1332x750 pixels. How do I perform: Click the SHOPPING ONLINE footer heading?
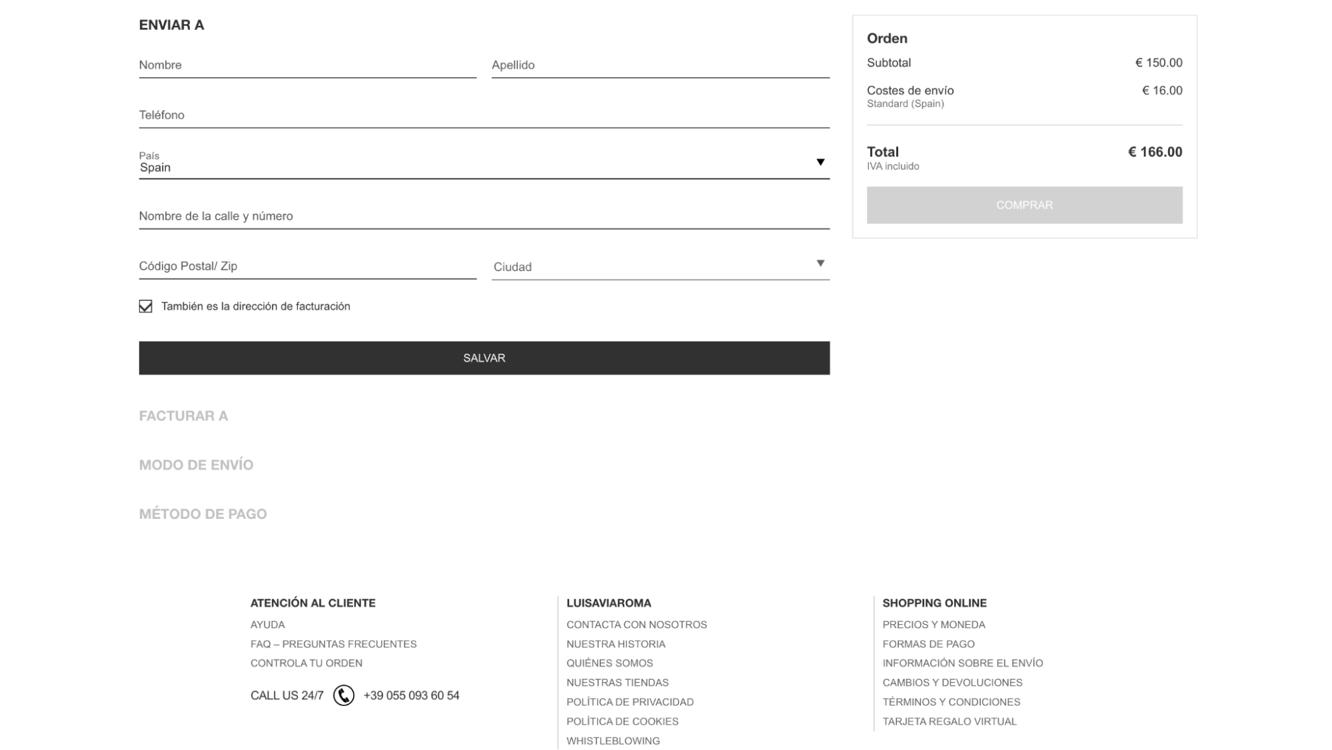pos(934,603)
